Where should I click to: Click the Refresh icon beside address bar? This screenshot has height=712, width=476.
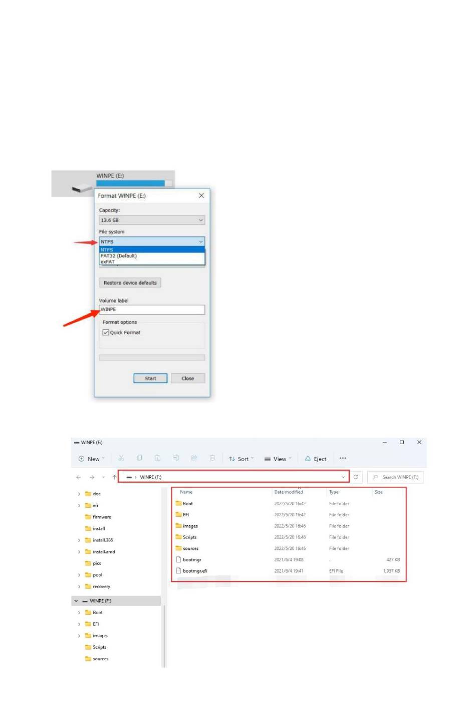point(356,477)
